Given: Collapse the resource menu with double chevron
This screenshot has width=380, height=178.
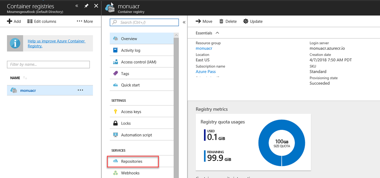Looking at the screenshot, I should pos(184,22).
